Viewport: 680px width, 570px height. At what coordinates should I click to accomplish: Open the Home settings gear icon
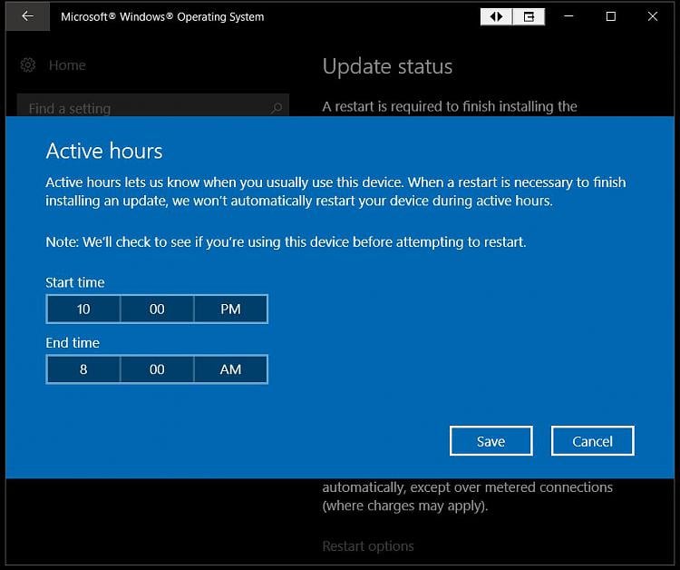28,65
